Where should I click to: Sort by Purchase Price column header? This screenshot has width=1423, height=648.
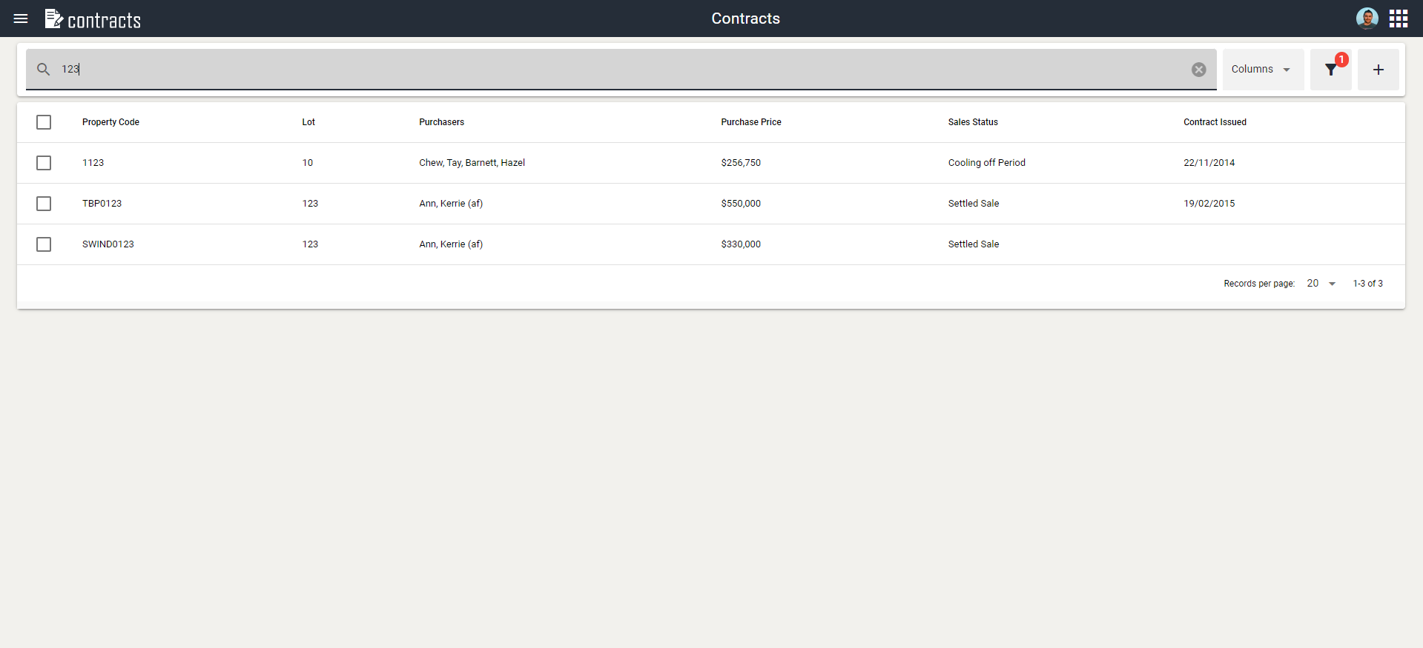(x=750, y=122)
